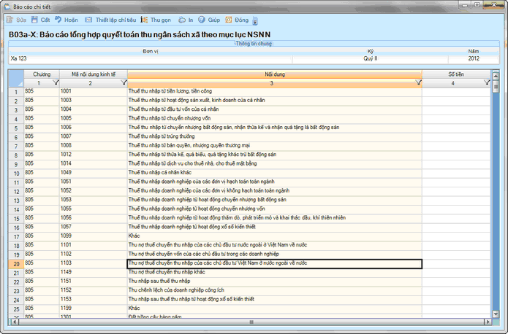The height and width of the screenshot is (334, 508).
Task: Click the Thông tin chung section header
Action: [254, 44]
